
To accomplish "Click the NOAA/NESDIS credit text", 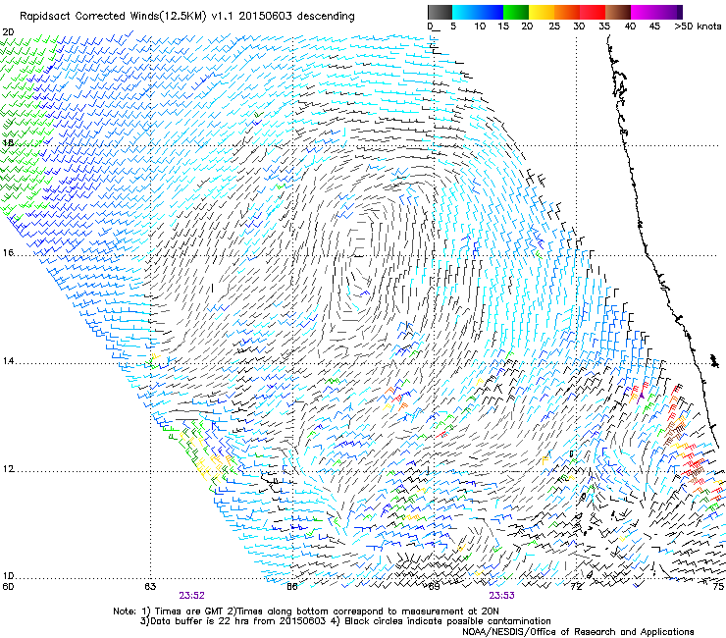I will click(x=578, y=632).
